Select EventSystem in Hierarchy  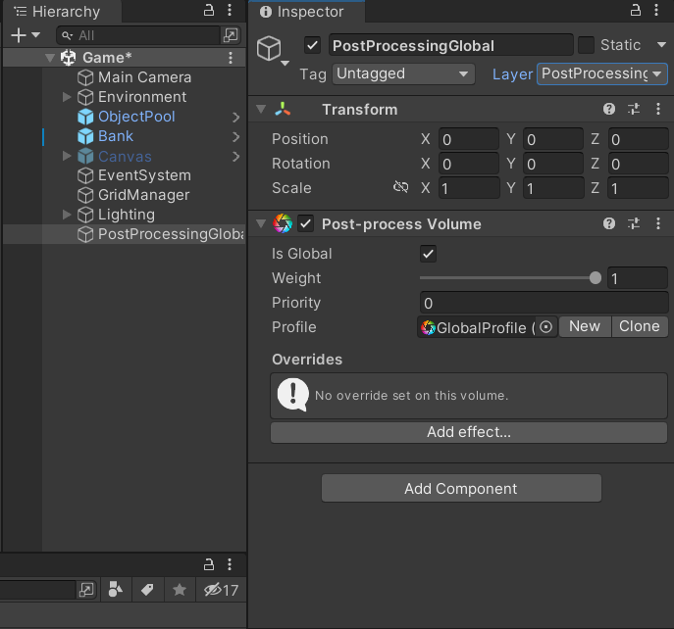[x=144, y=175]
